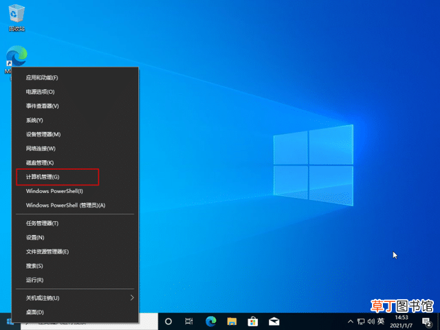Open Task View on the taskbar

coord(189,321)
